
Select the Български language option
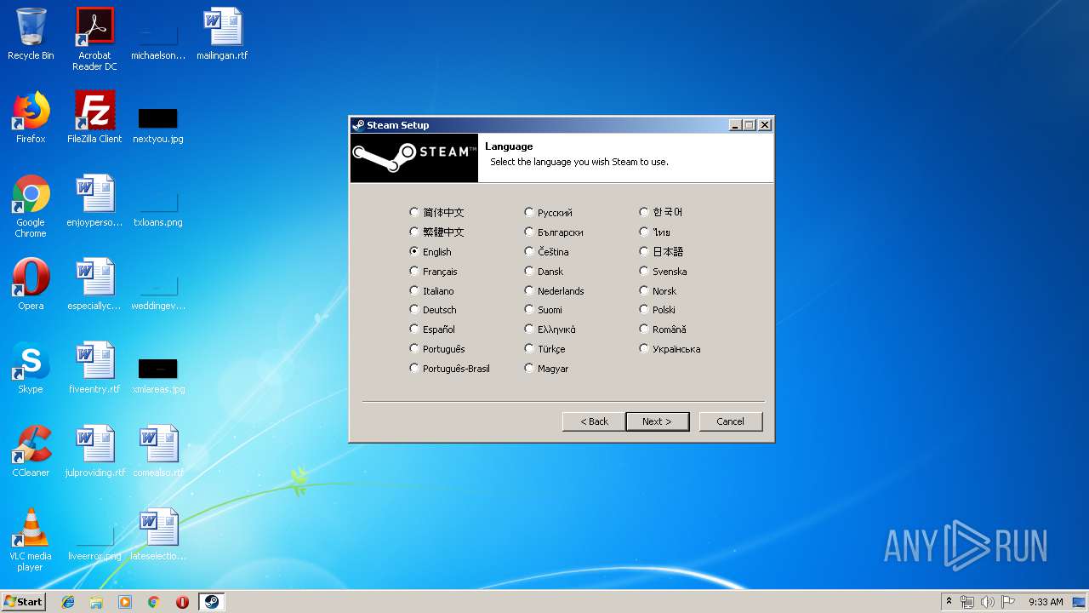pyautogui.click(x=554, y=232)
